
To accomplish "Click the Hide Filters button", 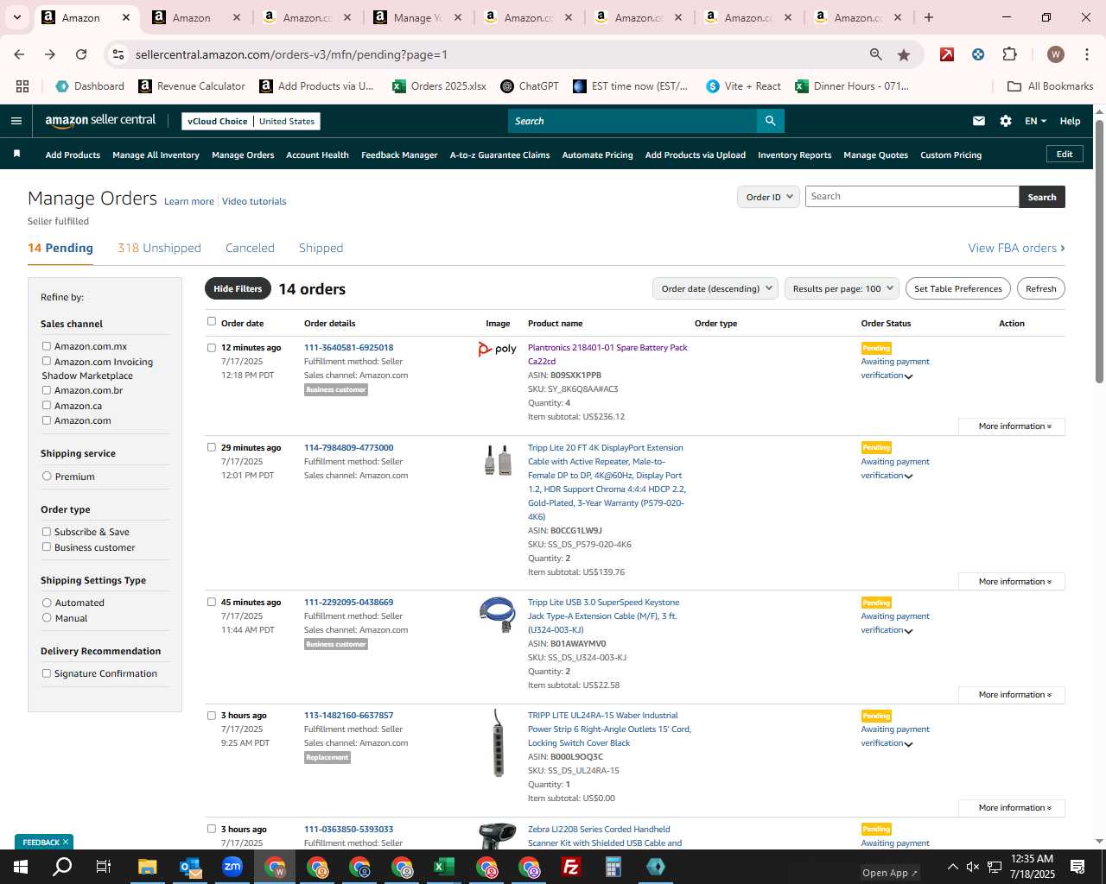I will 238,288.
